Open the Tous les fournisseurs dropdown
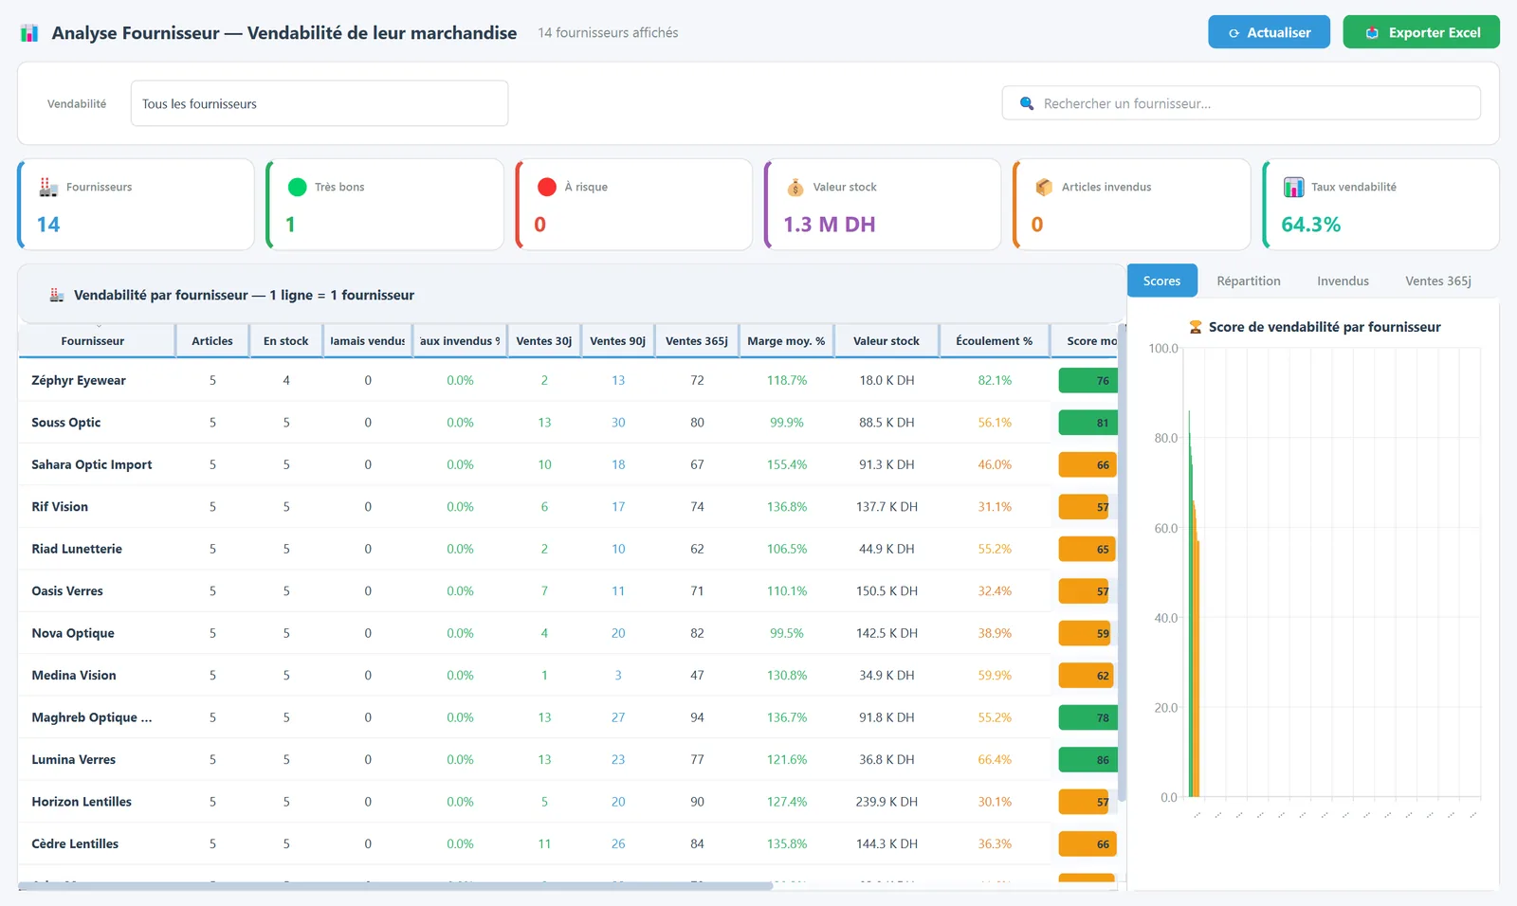1517x906 pixels. click(x=320, y=103)
